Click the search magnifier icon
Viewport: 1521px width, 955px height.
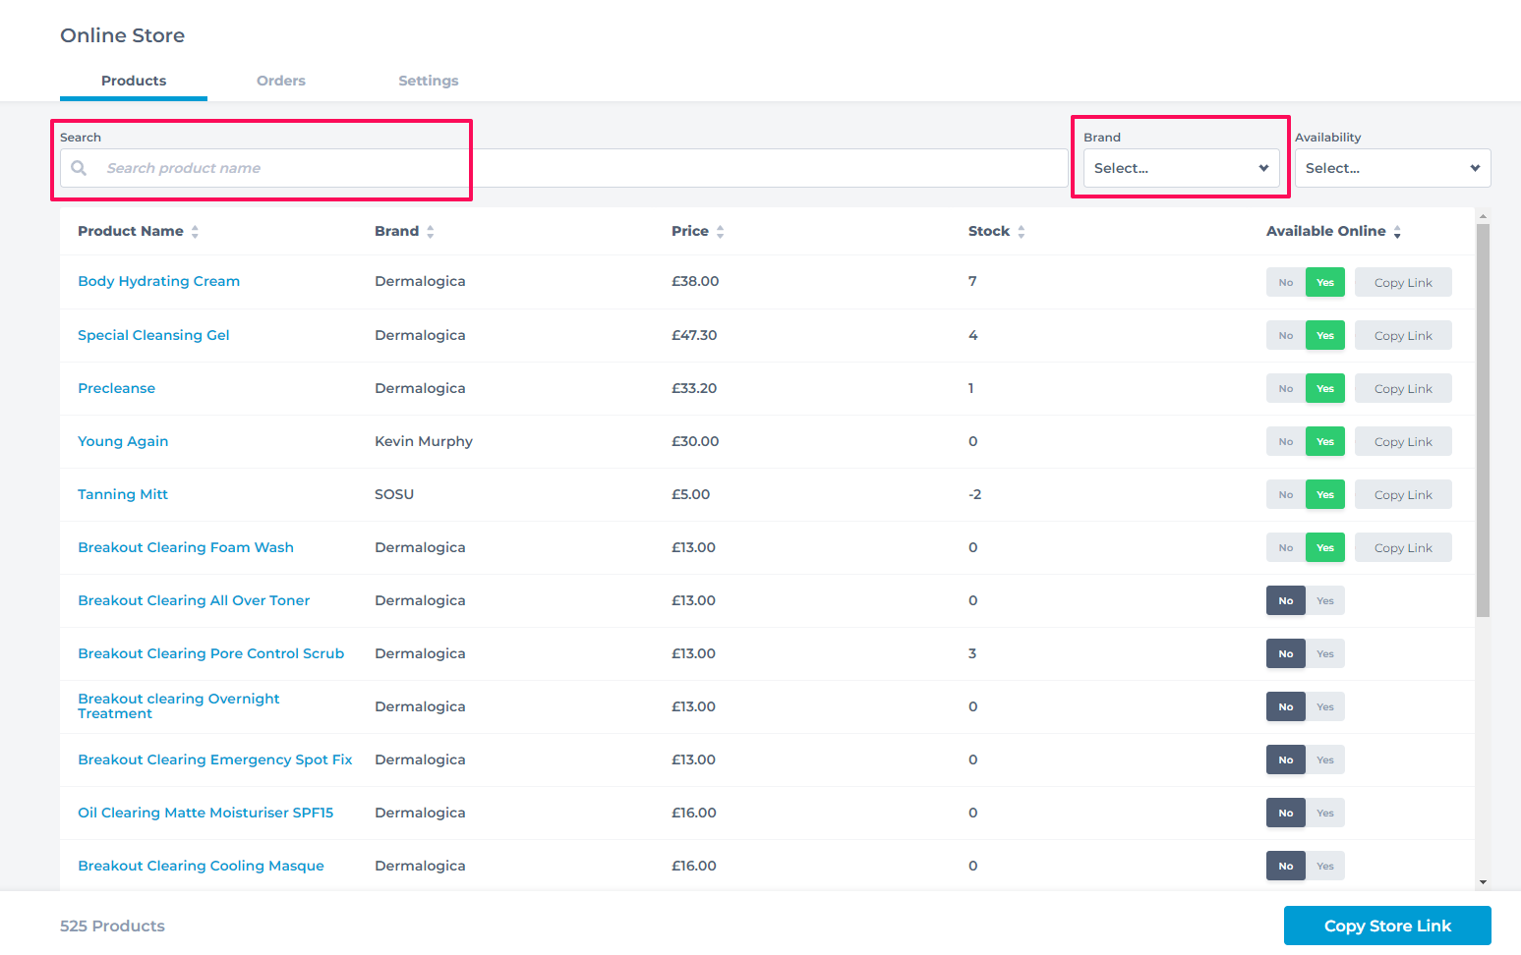point(79,168)
